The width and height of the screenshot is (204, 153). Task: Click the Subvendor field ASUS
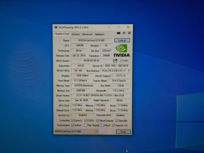(x=81, y=66)
